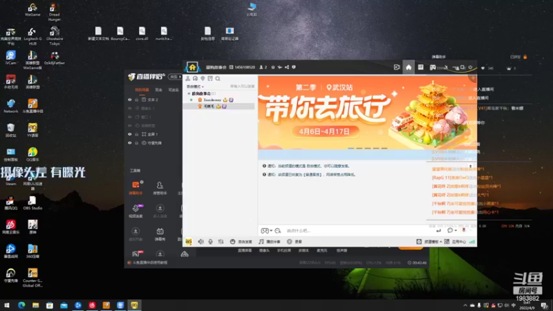The image size is (553, 311).
Task: Collapse the 追狗故事会 channel tree node
Action: tap(189, 93)
